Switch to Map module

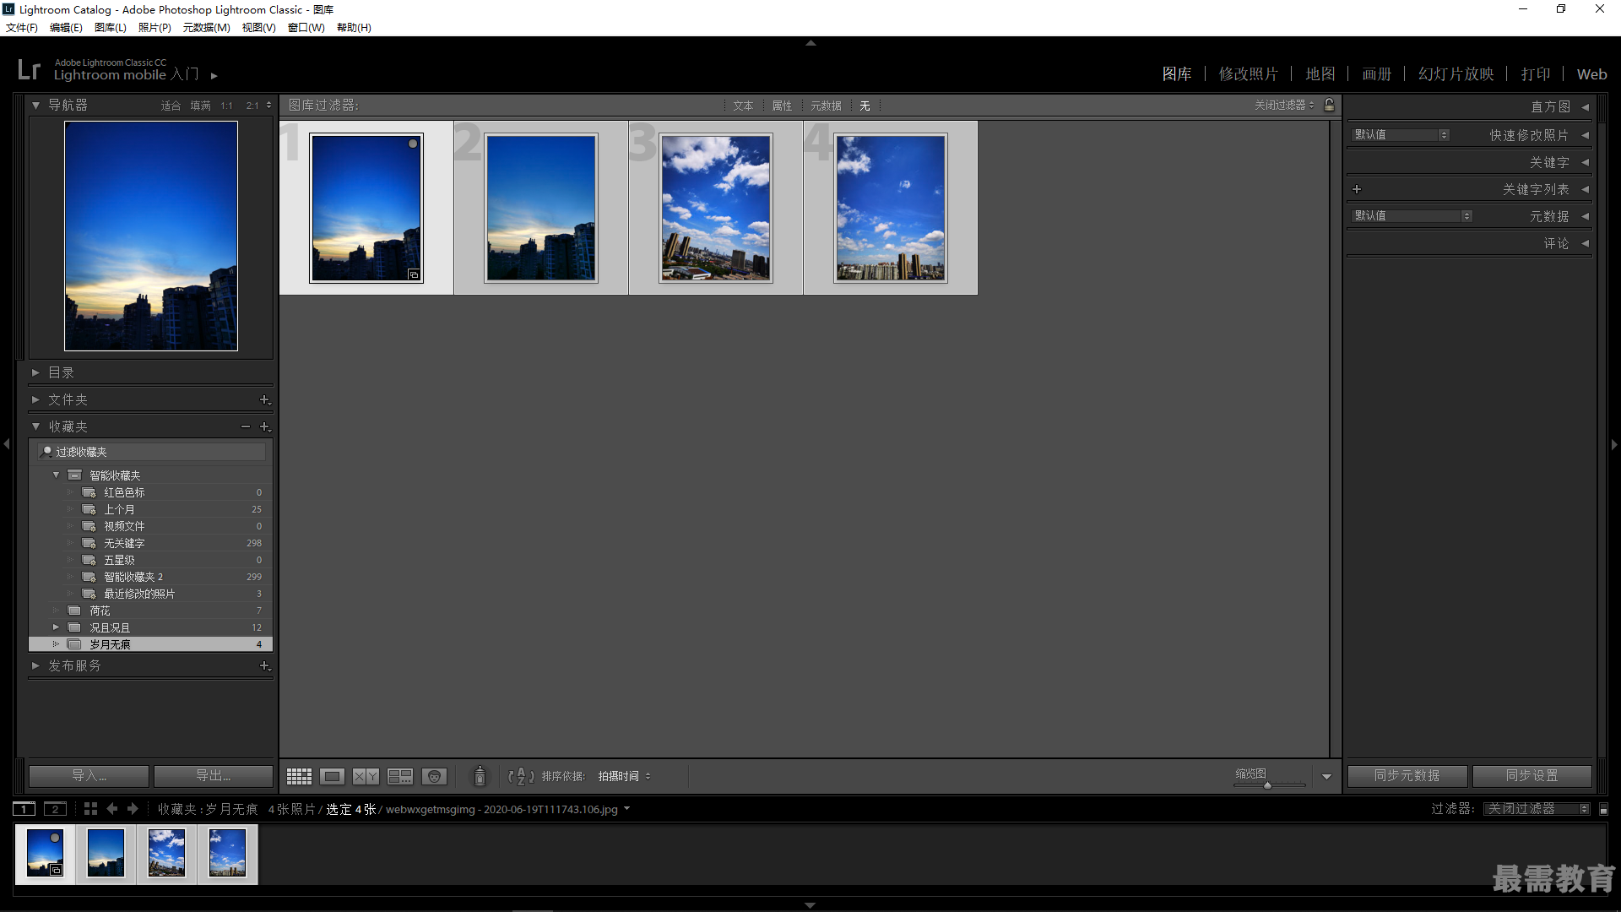coord(1320,74)
